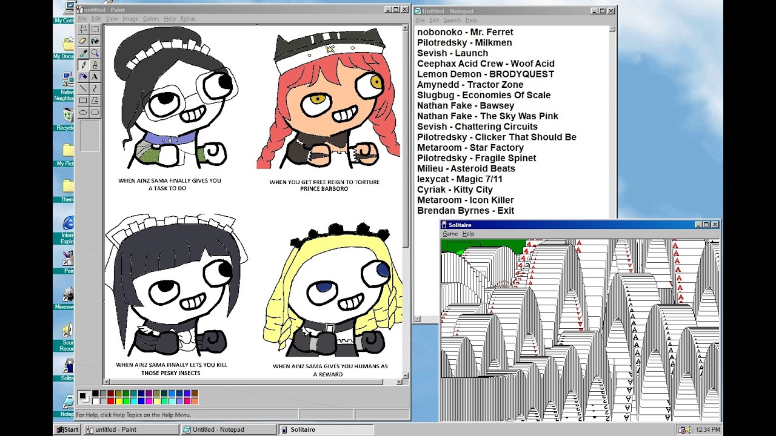Select the Text tool in Paint
This screenshot has width=776, height=436.
tap(95, 76)
